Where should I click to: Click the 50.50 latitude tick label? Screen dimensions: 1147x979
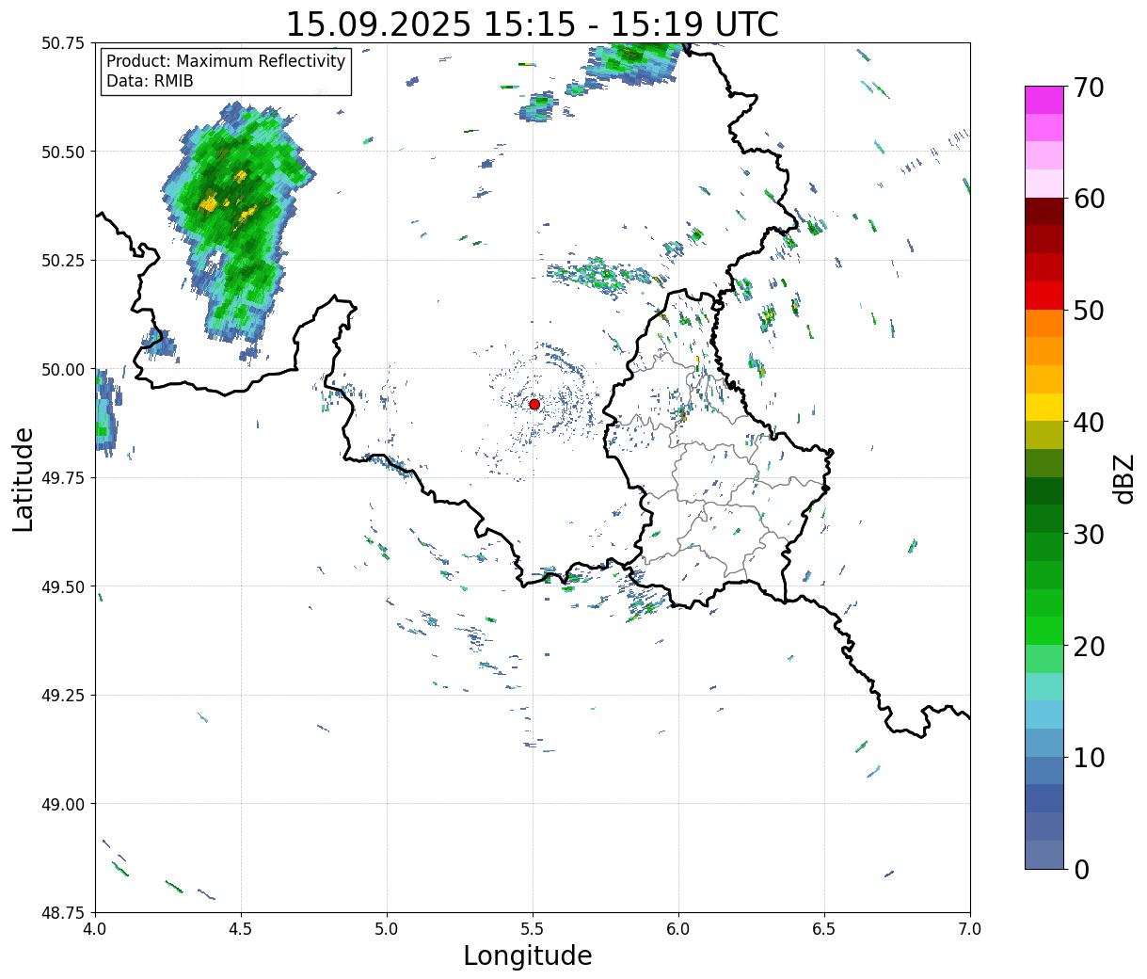point(62,152)
